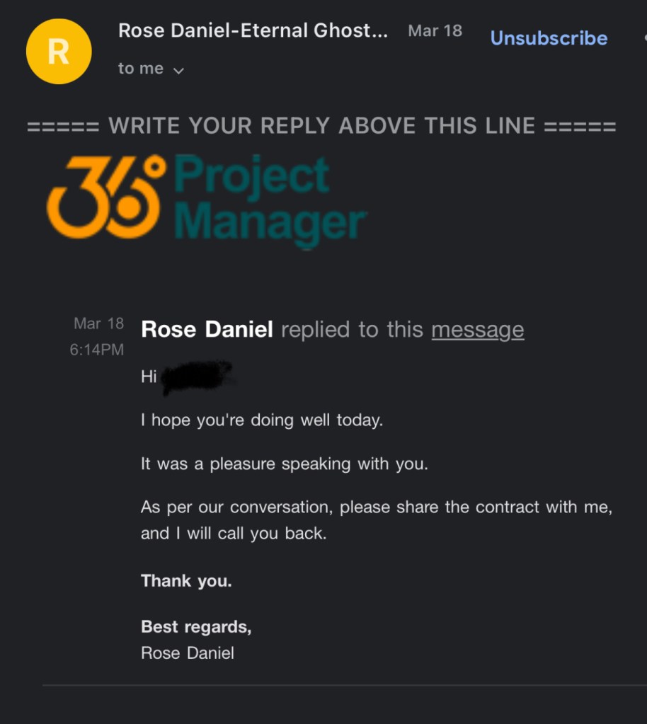This screenshot has height=724, width=647.
Task: Click the bold "Best regards," text
Action: click(196, 626)
